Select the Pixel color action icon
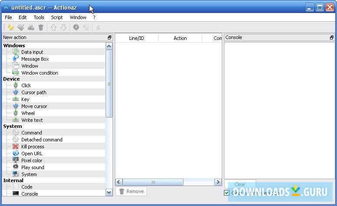337x206 pixels. coord(16,160)
